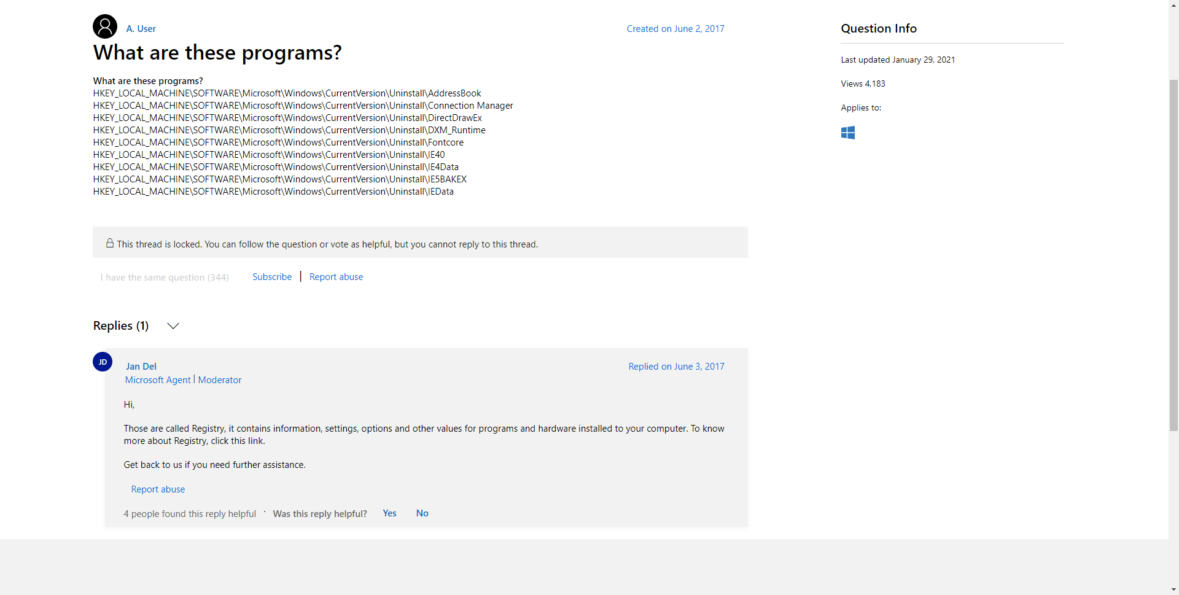Click the scroll-down arrow on the scrollbar
This screenshot has height=595, width=1179.
coord(1173,589)
